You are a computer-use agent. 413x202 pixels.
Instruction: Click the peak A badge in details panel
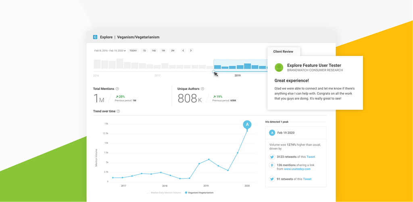(272, 133)
